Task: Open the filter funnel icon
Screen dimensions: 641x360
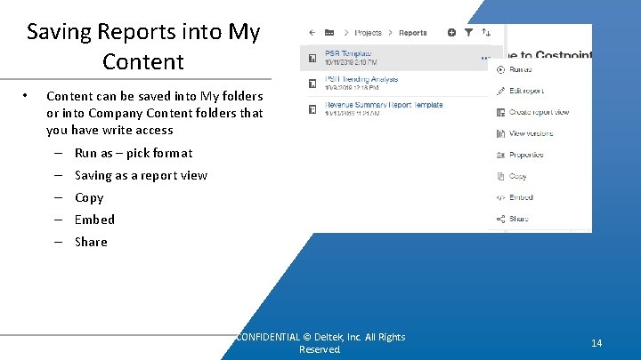Action: [x=468, y=33]
